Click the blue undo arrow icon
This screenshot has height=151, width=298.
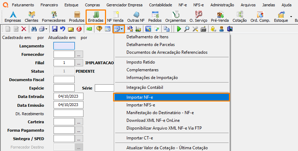63,29
